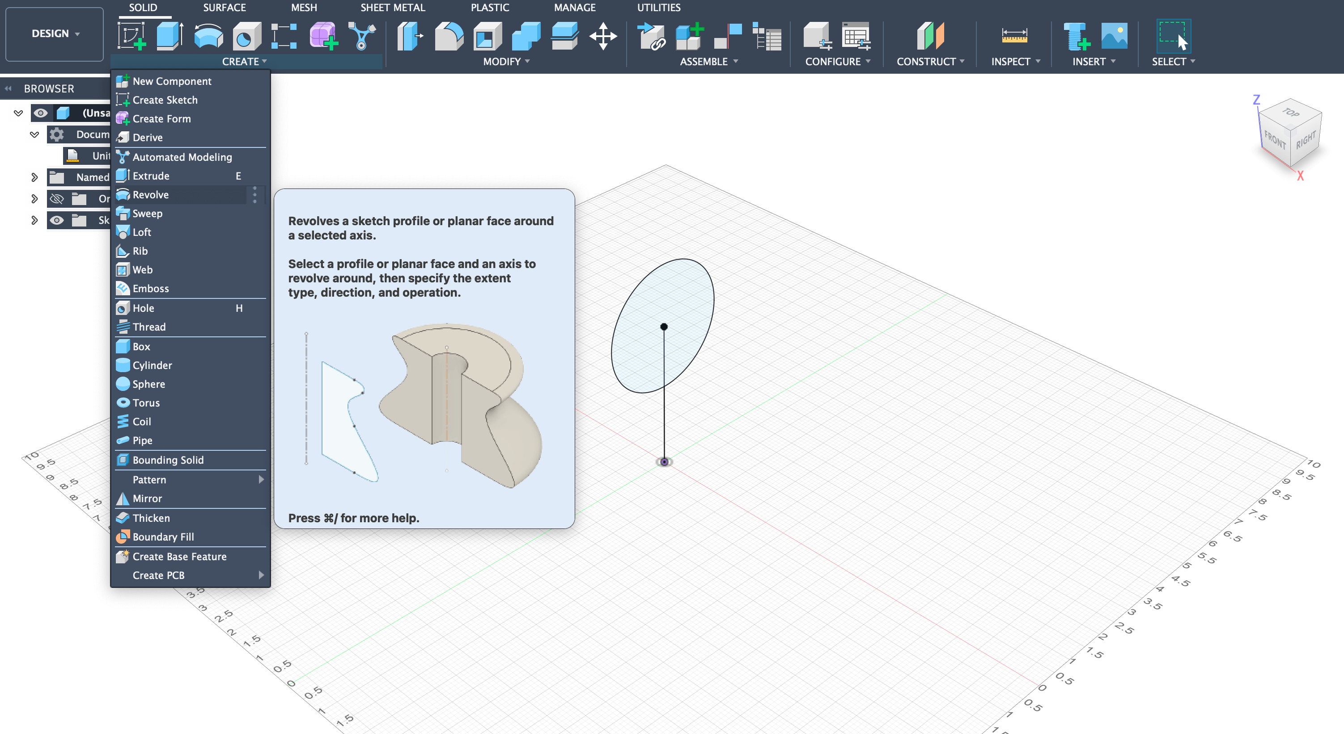Image resolution: width=1344 pixels, height=734 pixels.
Task: Expand the Named Views folder
Action: point(34,177)
